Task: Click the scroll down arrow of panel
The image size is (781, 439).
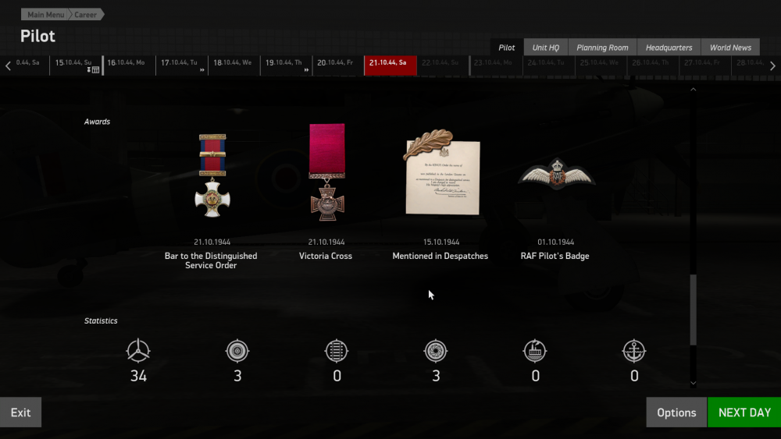Action: tap(693, 383)
